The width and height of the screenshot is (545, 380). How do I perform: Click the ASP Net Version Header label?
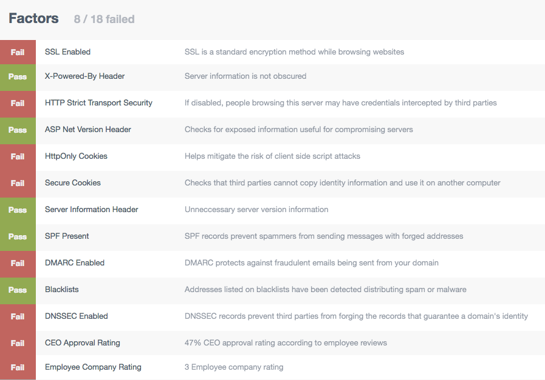88,129
